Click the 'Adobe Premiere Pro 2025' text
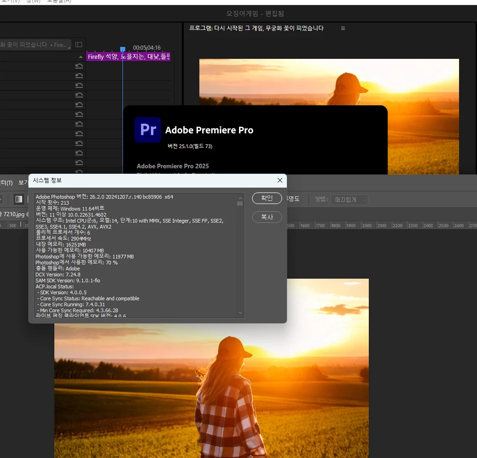 pyautogui.click(x=173, y=166)
